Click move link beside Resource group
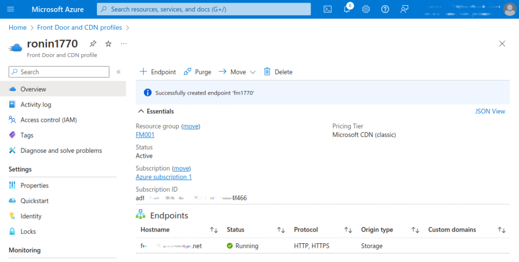The height and width of the screenshot is (262, 519). [191, 126]
